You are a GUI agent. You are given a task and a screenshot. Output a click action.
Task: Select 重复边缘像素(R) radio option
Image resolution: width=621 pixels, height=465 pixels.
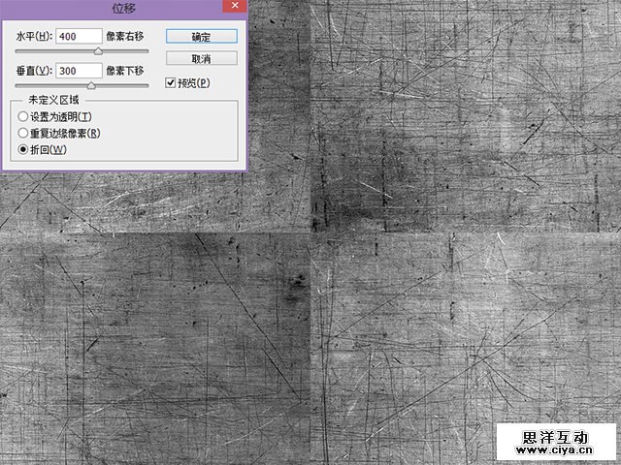click(23, 134)
